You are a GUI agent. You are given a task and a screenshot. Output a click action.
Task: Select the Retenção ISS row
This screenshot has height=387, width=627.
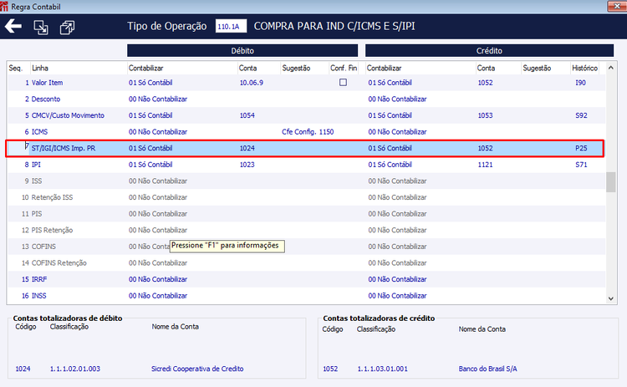[x=306, y=197]
